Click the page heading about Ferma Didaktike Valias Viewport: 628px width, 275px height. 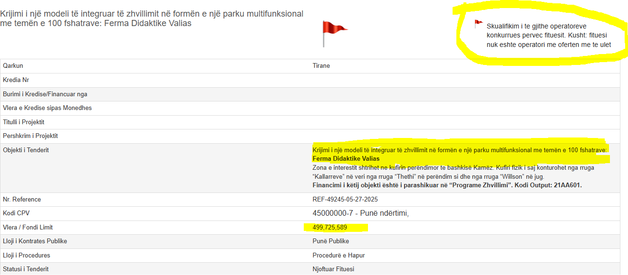(x=152, y=18)
